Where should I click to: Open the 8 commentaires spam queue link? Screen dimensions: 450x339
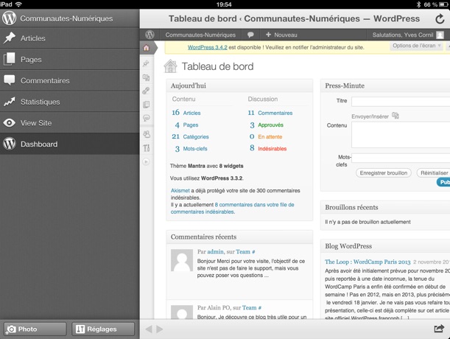tap(232, 209)
